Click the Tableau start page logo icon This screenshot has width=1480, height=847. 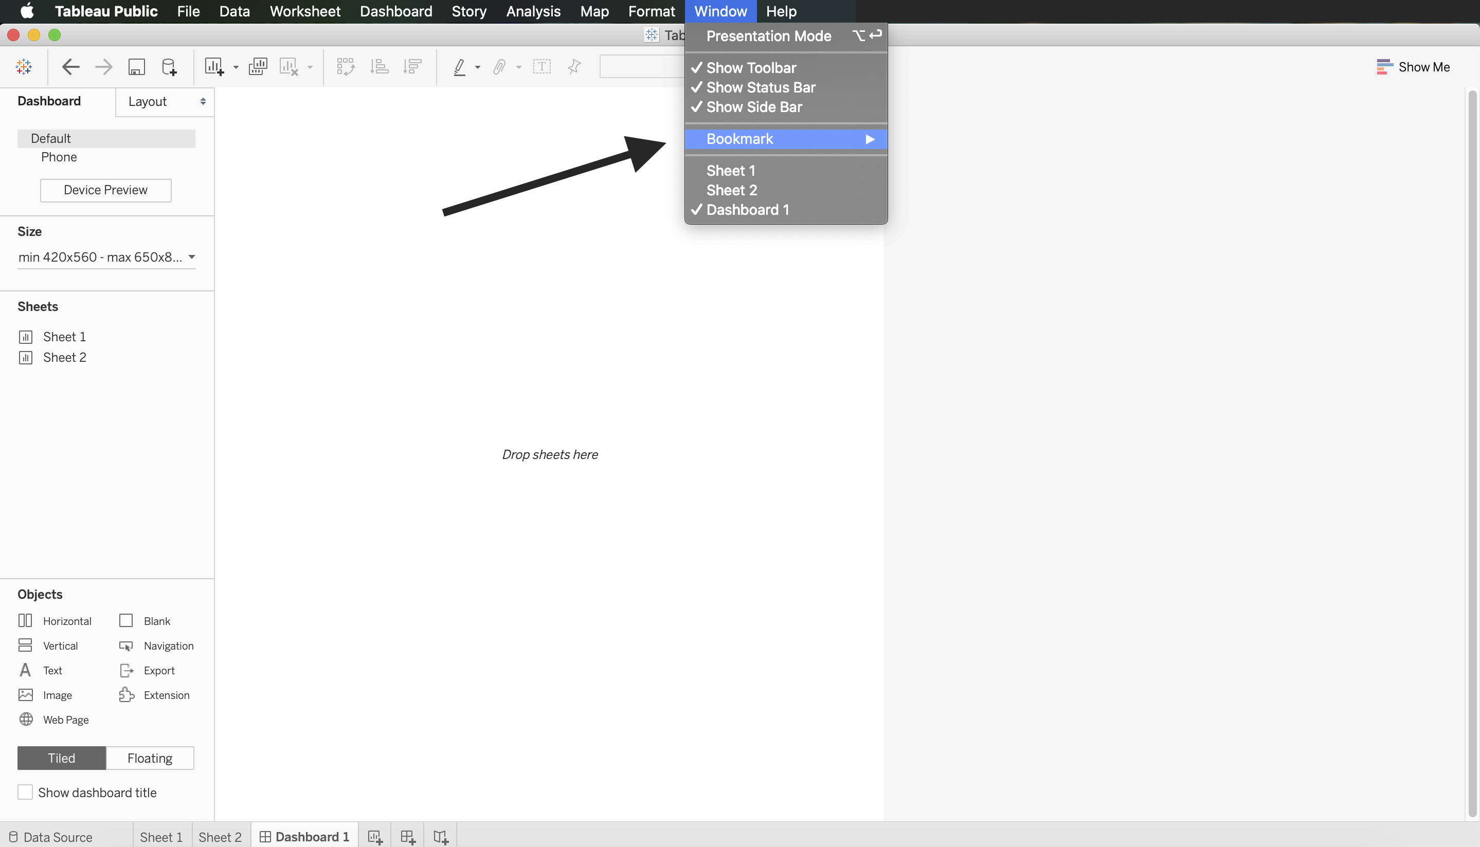(24, 67)
